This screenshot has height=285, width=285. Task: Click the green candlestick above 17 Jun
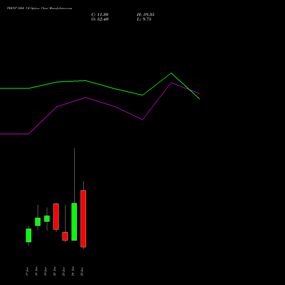[28, 235]
